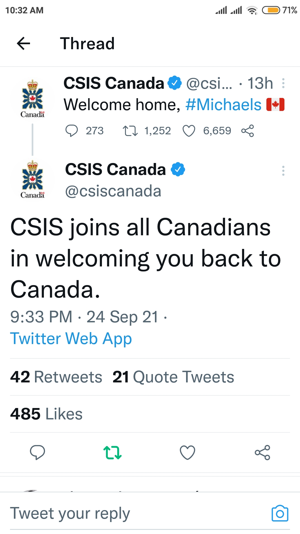Like the first tweet with 6,659 likes
Image resolution: width=300 pixels, height=534 pixels.
pos(189,131)
